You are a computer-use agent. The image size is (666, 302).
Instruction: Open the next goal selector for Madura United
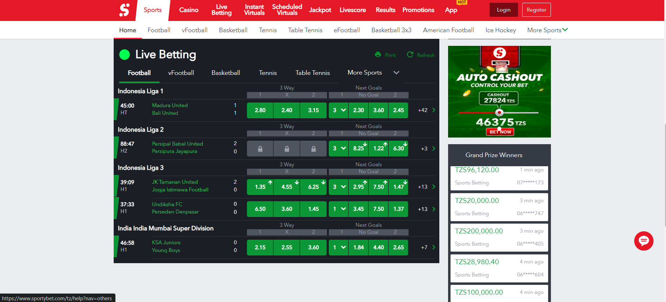pos(339,110)
